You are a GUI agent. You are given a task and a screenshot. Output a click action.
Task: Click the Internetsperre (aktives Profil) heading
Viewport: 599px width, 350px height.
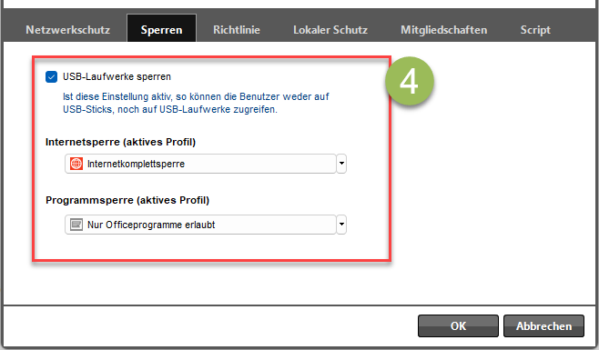(x=120, y=142)
